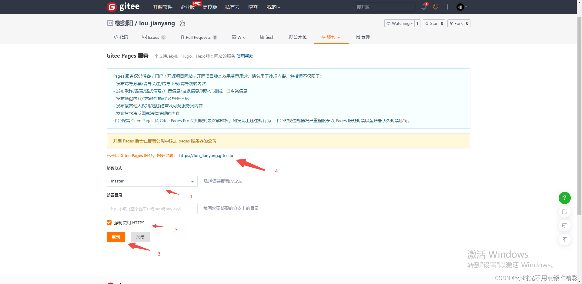Open the 我的 dropdown menu
The width and height of the screenshot is (582, 284).
click(273, 7)
